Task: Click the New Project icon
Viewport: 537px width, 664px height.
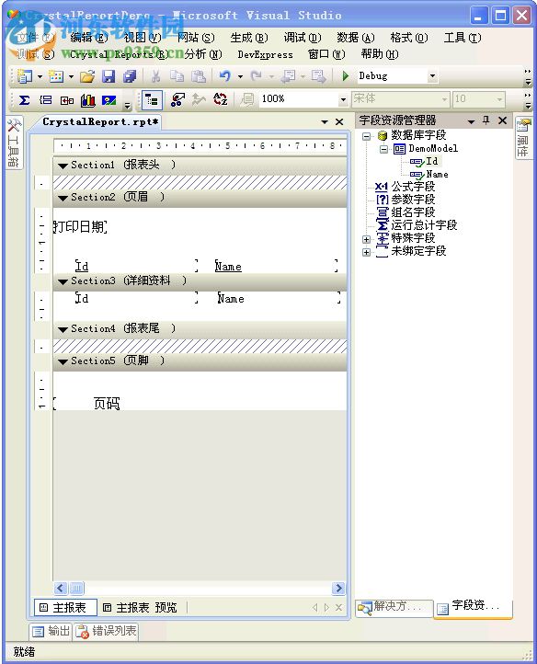Action: click(25, 76)
